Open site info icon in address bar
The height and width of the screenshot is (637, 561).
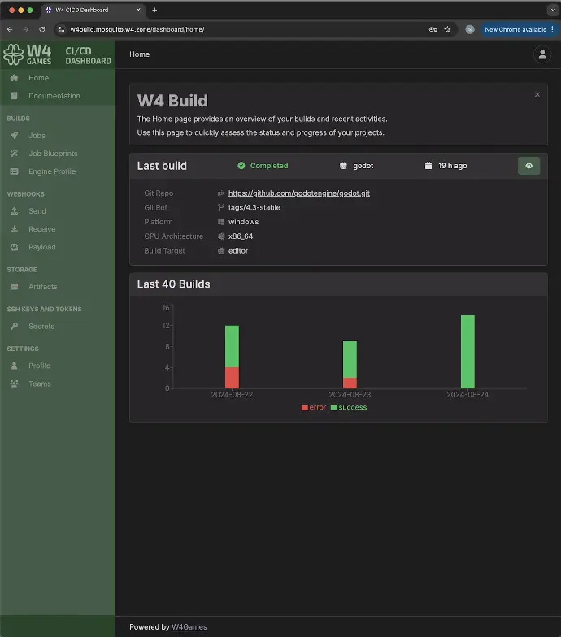pos(62,29)
